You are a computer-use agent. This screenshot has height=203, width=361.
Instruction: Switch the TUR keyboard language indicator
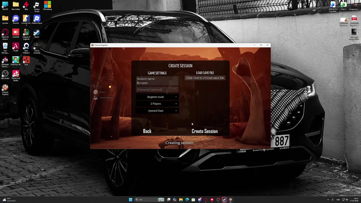338,200
